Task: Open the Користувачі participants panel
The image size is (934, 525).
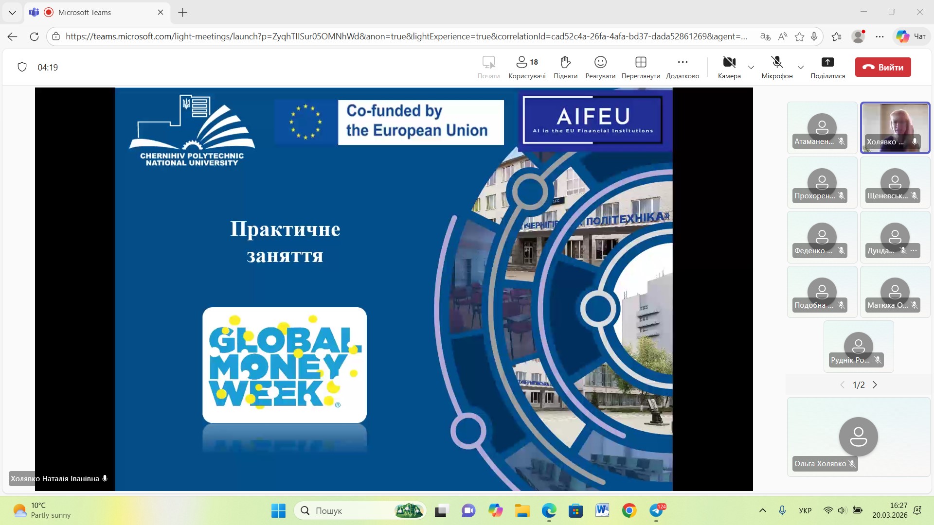Action: click(527, 67)
